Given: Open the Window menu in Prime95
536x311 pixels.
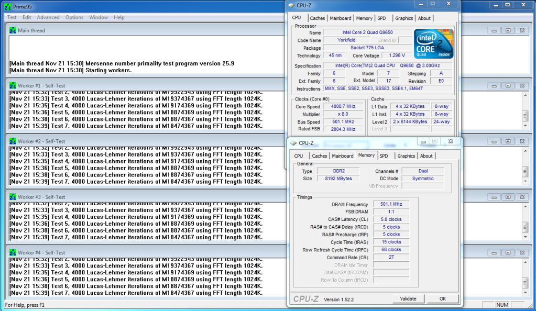Looking at the screenshot, I should pyautogui.click(x=99, y=17).
